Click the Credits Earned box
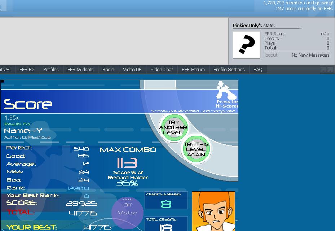 tap(166, 200)
